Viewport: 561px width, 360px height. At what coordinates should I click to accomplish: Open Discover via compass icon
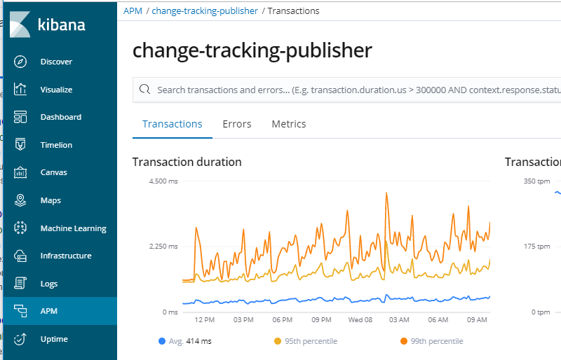(x=20, y=62)
